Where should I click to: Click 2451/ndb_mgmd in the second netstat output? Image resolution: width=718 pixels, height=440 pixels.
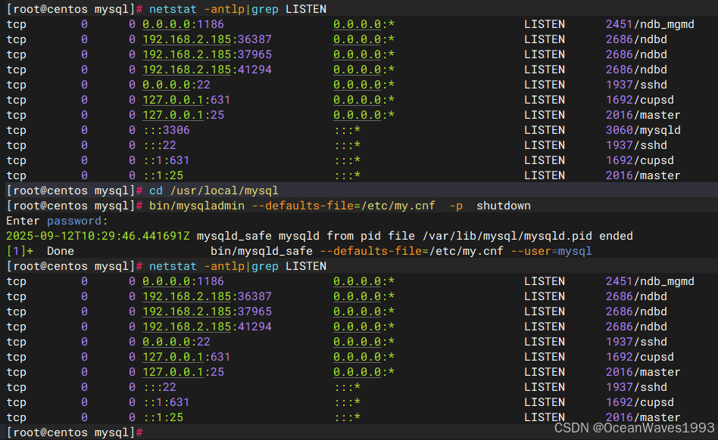pos(650,281)
